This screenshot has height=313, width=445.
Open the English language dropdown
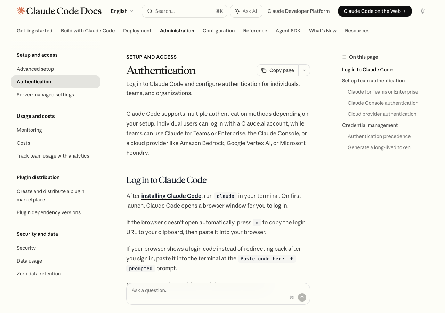point(122,11)
